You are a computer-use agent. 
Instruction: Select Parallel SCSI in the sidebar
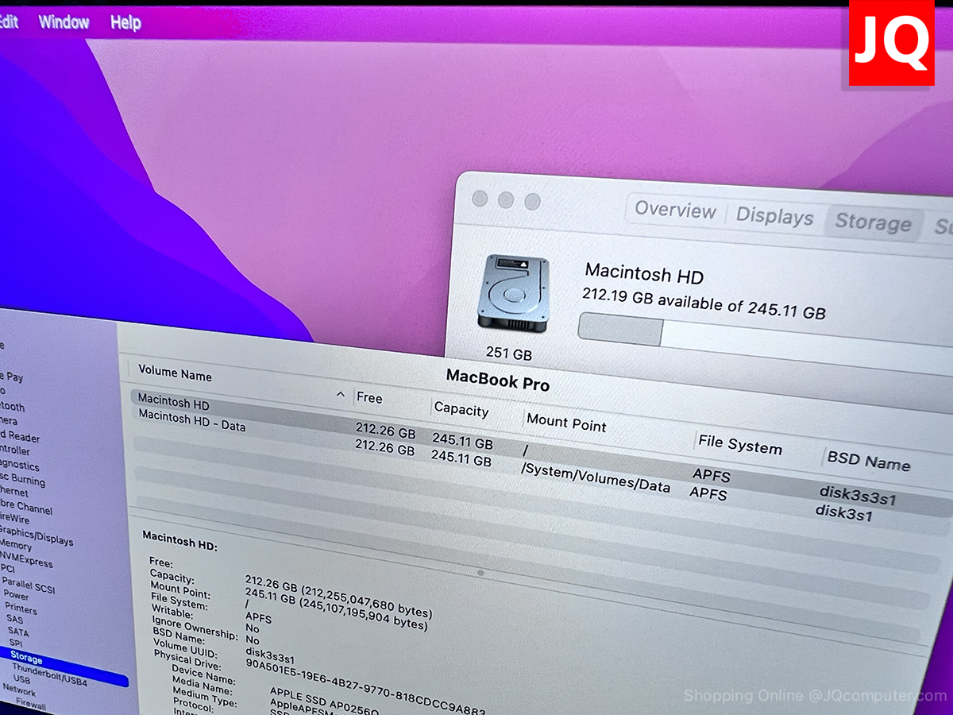point(28,584)
